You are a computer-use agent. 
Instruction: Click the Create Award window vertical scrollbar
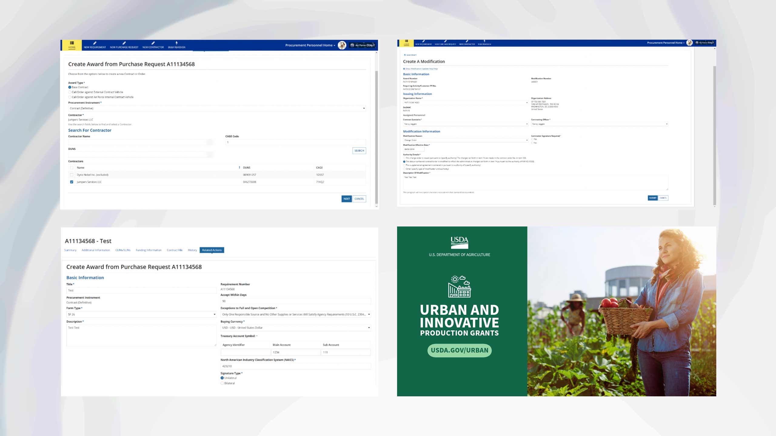pyautogui.click(x=376, y=136)
